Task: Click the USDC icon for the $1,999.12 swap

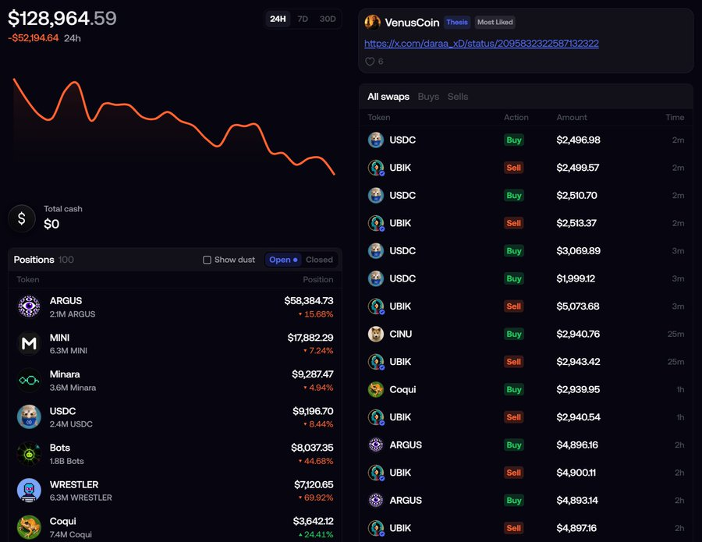Action: [x=376, y=279]
